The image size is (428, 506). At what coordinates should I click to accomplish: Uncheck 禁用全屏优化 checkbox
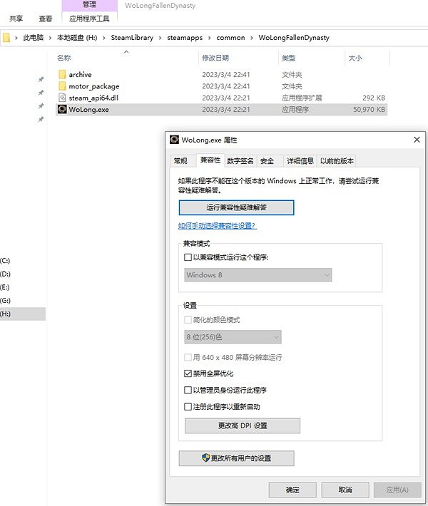click(x=188, y=373)
